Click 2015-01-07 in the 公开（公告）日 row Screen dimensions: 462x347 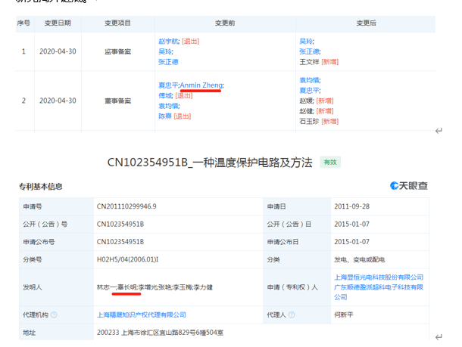352,224
